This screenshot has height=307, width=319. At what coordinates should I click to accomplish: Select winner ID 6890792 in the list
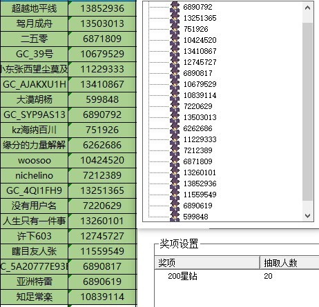(x=197, y=7)
